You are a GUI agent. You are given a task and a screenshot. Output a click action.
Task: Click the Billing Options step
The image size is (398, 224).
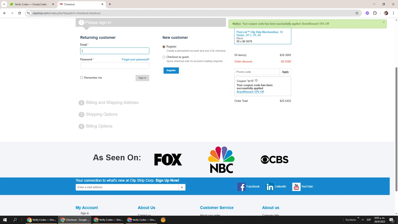(x=99, y=126)
